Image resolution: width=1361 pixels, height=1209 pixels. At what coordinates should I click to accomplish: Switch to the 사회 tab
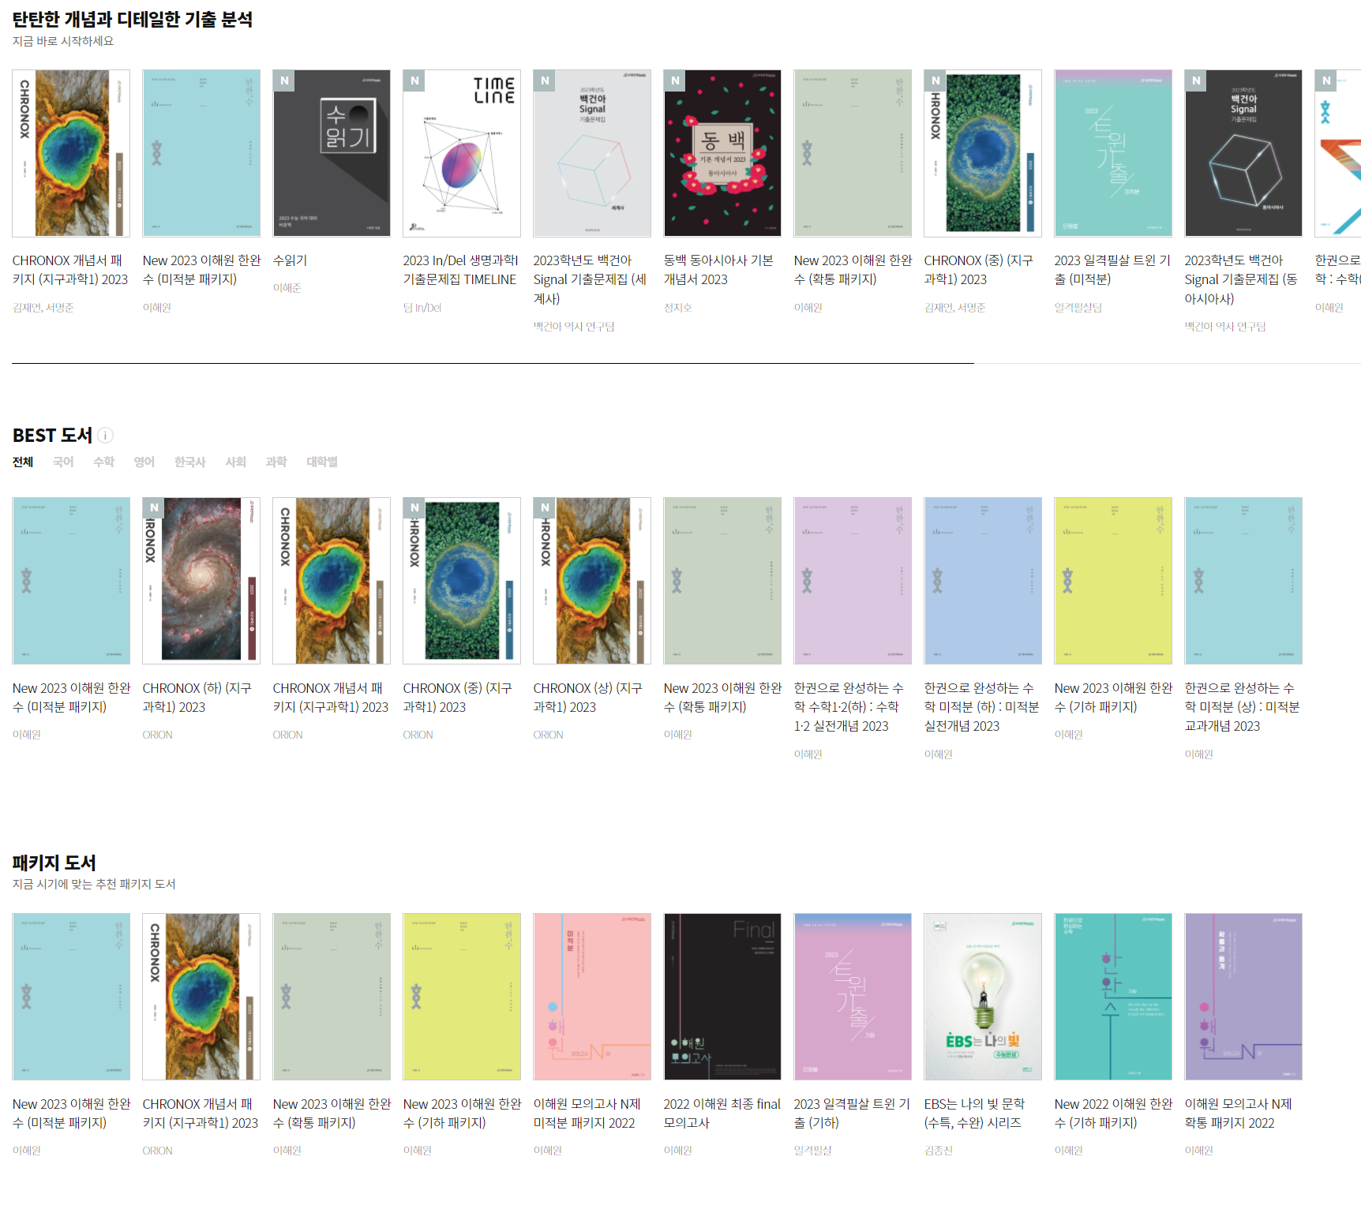[x=235, y=462]
